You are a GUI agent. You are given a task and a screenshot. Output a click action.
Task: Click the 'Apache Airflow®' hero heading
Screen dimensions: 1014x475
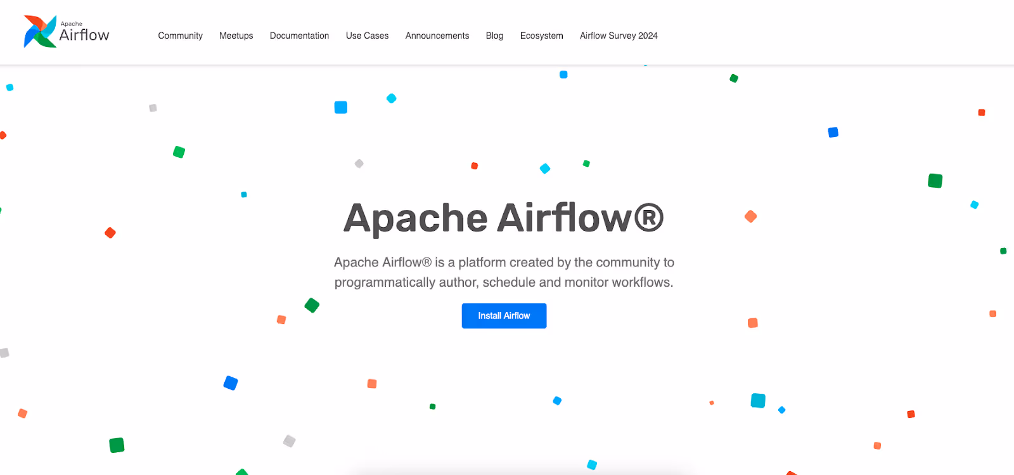coord(504,218)
